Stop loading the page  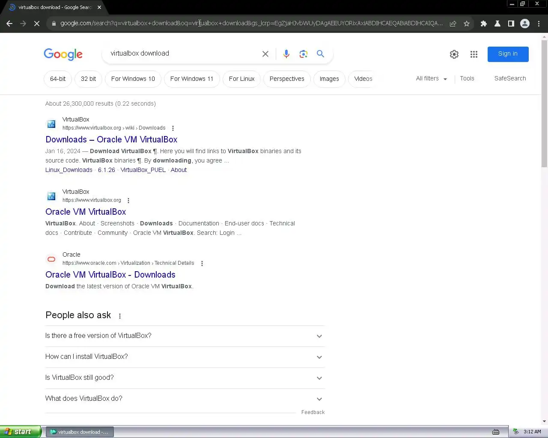pyautogui.click(x=37, y=24)
